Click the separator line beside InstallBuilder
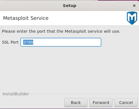Screen dimensions: 139x109 (x=85, y=94)
